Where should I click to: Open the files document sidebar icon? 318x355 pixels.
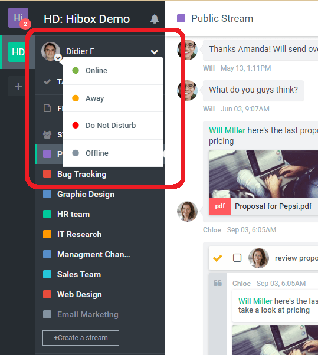[x=47, y=109]
